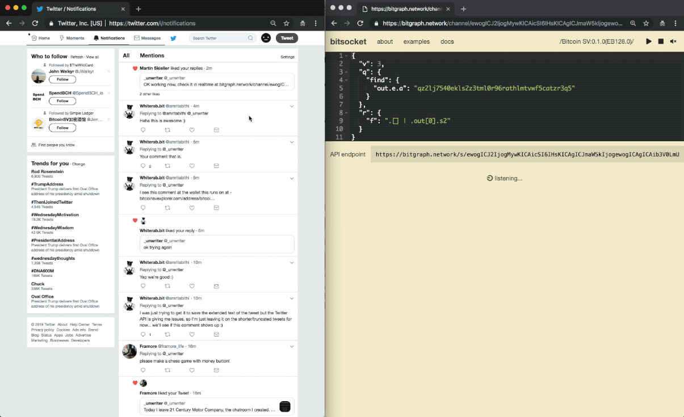Open Chrome menu dots in the bitgraph window

pyautogui.click(x=677, y=23)
